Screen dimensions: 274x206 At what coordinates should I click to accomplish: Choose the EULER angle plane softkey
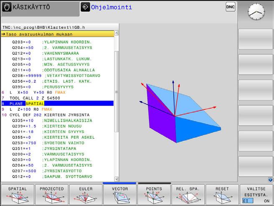pos(86,195)
